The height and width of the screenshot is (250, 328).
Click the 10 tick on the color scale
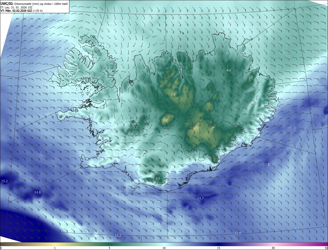tap(164, 248)
